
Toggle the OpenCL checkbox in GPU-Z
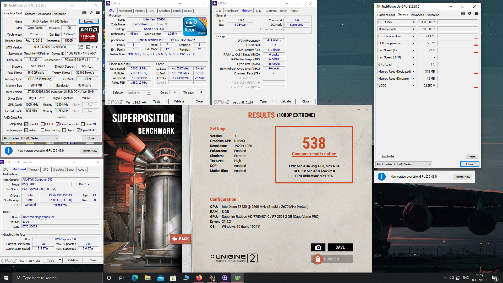pyautogui.click(x=26, y=124)
